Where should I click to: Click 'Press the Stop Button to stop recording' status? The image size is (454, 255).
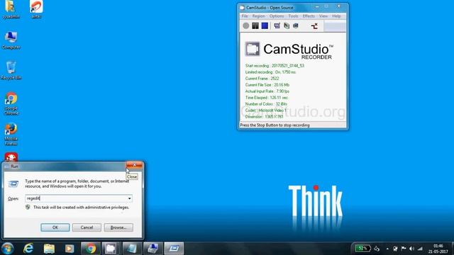[x=275, y=125]
